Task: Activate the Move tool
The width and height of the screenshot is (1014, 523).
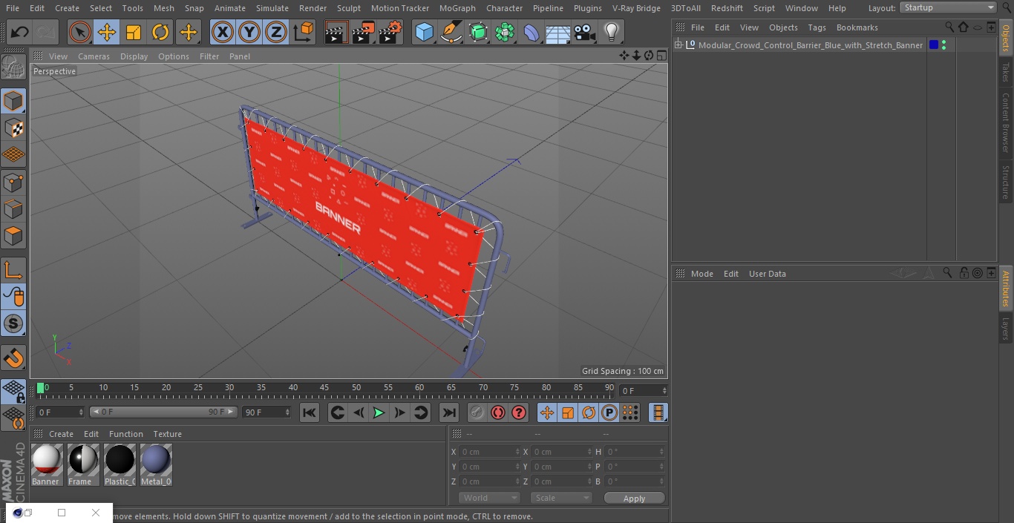Action: click(x=107, y=32)
